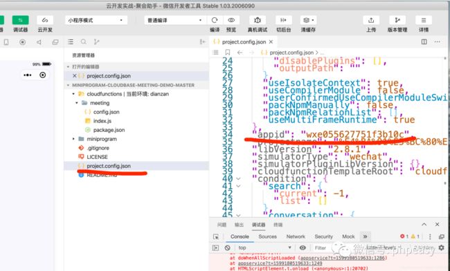
Task: Click the simulator capsule close circle
Action: point(43,75)
